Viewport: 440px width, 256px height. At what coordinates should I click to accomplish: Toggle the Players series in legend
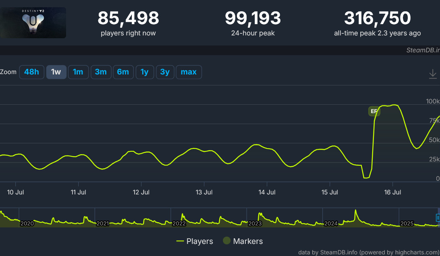click(195, 241)
